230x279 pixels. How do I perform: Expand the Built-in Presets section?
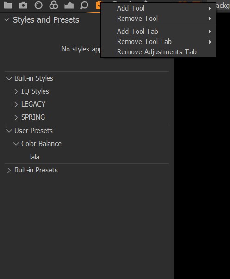tap(9, 170)
